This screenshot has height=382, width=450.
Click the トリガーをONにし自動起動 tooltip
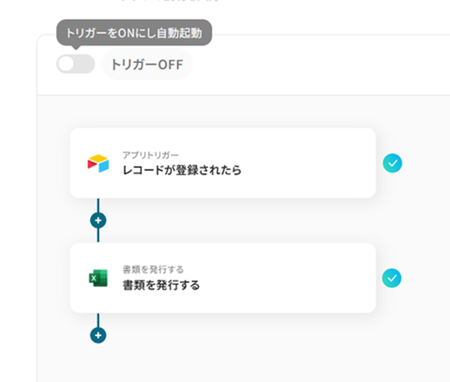pos(134,33)
